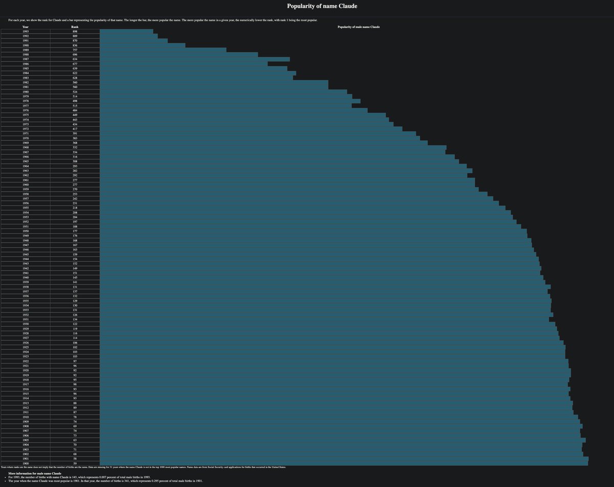Click the rank cell for year 1960
Screen dimensions: 614x487
75,184
